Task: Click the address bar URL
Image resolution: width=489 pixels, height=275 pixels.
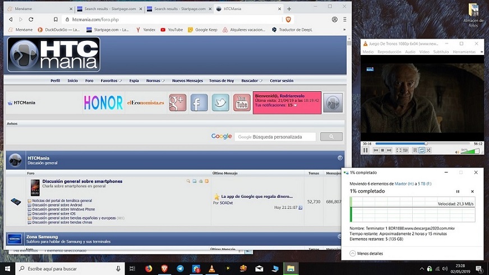Action: click(95, 20)
